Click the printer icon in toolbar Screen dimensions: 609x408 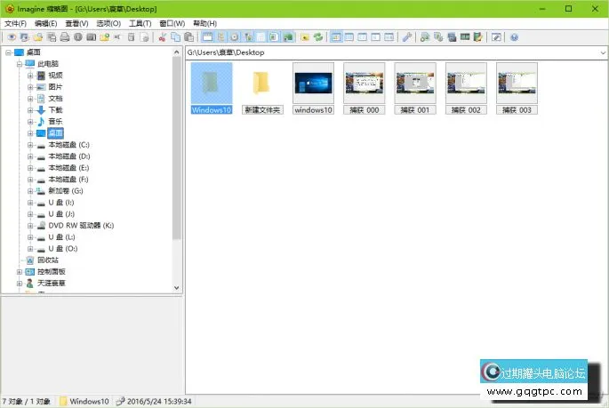[x=65, y=37]
